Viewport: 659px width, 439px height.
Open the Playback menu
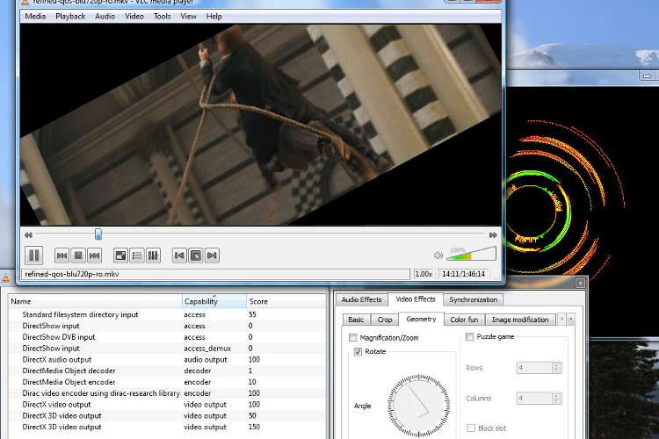70,16
